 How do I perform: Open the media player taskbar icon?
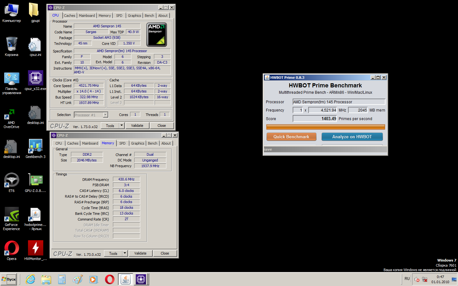[93, 279]
